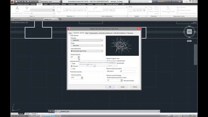The image size is (208, 117).
Task: Switch to the Jednostki podstawowe tab
Action: (105, 33)
